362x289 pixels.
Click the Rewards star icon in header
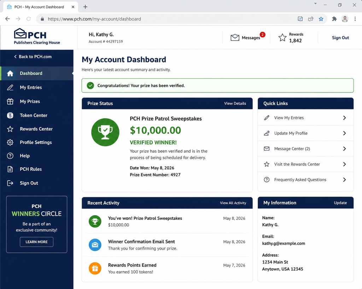pyautogui.click(x=282, y=37)
